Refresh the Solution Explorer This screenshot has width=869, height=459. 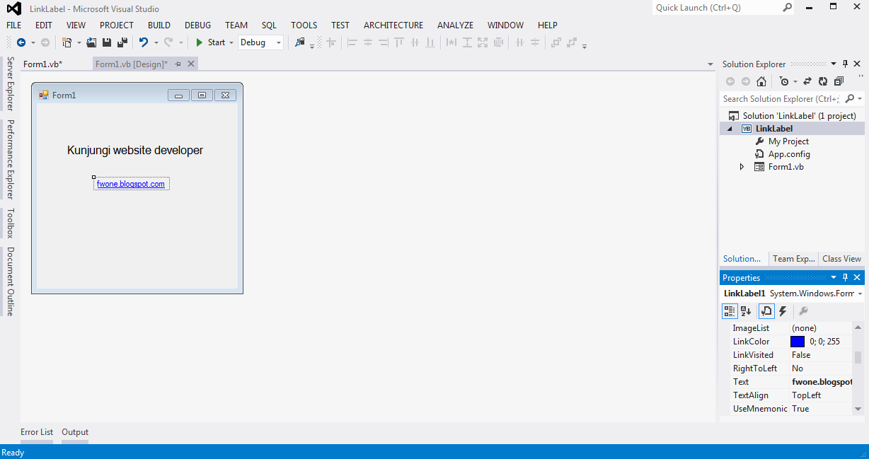click(x=822, y=81)
